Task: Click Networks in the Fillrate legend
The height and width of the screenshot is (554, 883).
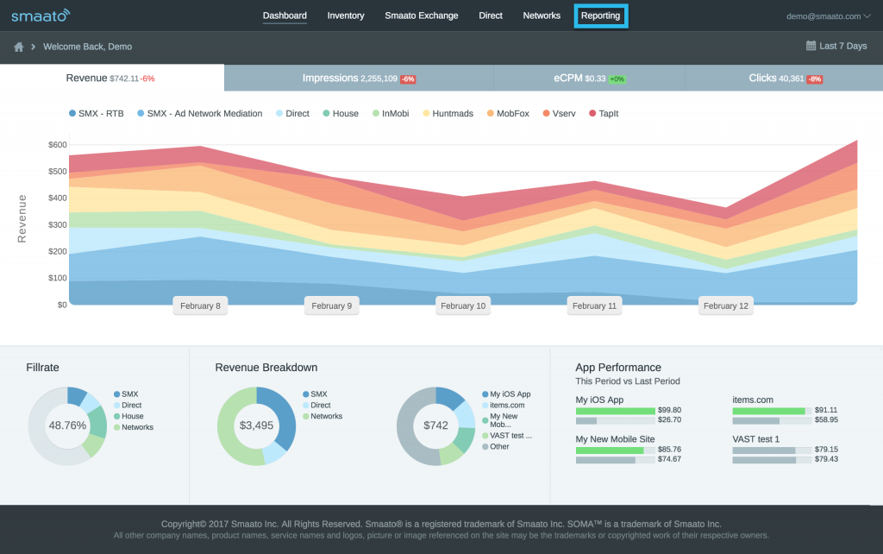Action: [134, 427]
